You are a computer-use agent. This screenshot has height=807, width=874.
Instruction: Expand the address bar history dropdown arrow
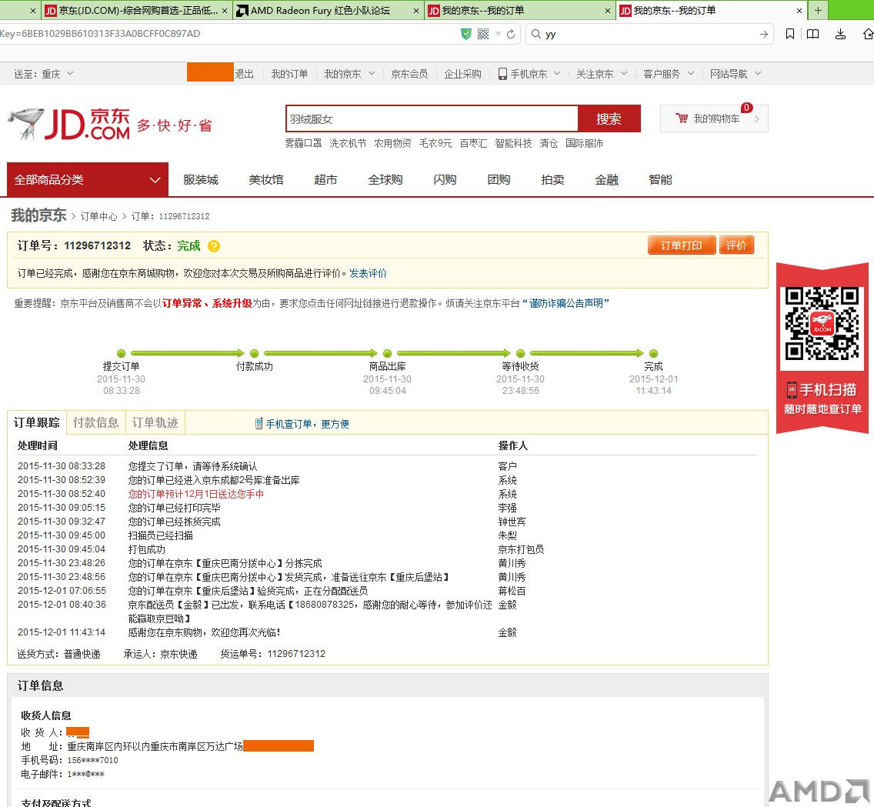(x=498, y=34)
